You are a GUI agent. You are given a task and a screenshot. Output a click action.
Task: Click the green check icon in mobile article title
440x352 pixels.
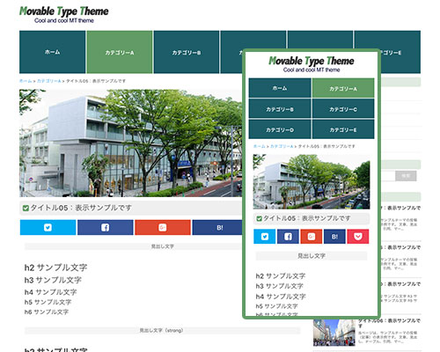click(x=259, y=218)
